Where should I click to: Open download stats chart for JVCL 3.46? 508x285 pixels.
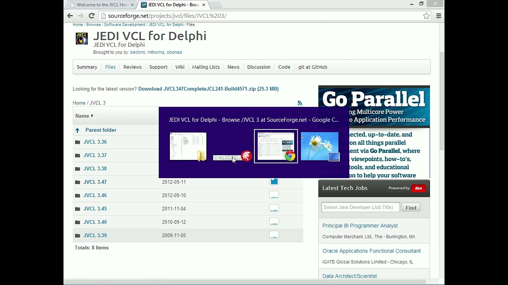(274, 195)
